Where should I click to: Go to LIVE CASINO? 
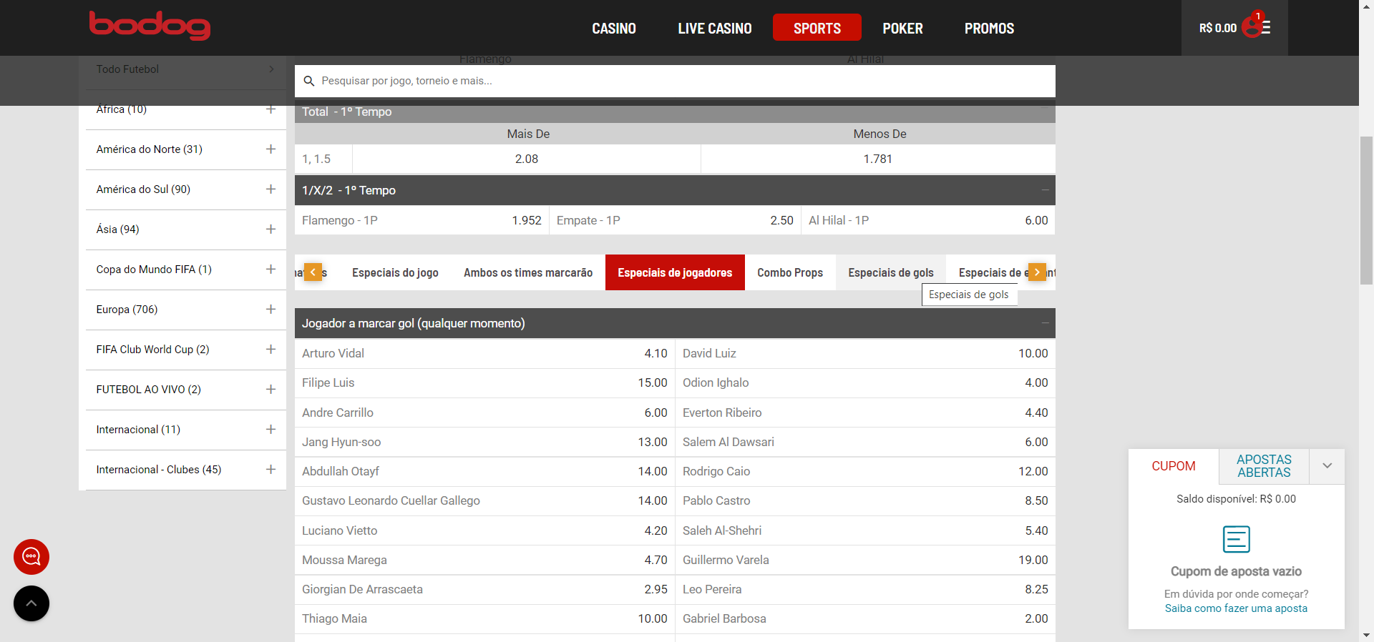[x=715, y=29]
